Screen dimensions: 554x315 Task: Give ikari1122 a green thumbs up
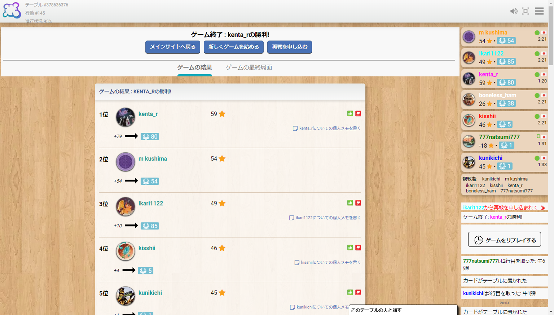click(350, 203)
